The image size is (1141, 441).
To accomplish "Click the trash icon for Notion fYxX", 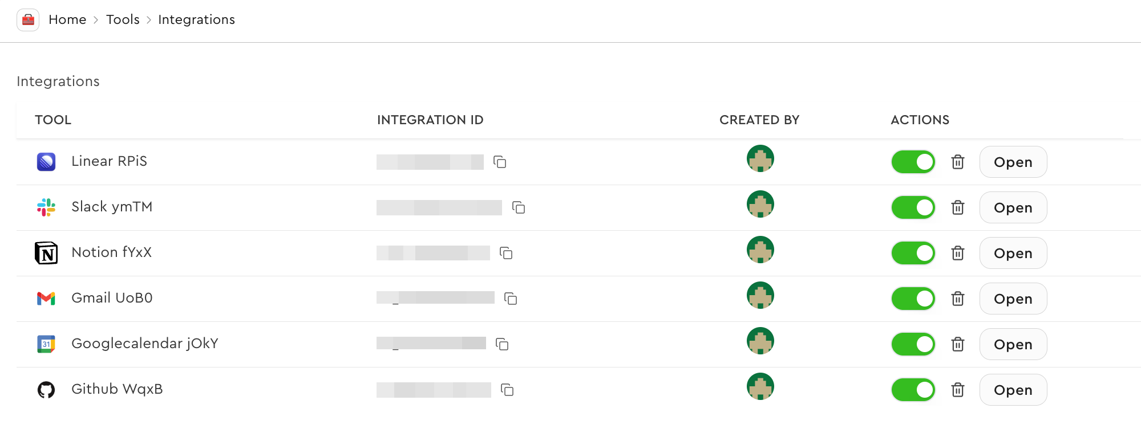I will click(x=958, y=252).
